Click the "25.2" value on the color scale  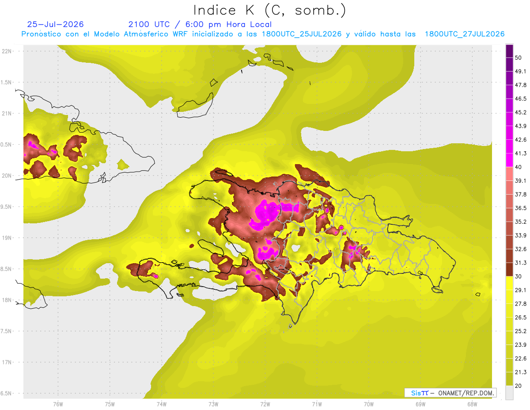(x=521, y=331)
